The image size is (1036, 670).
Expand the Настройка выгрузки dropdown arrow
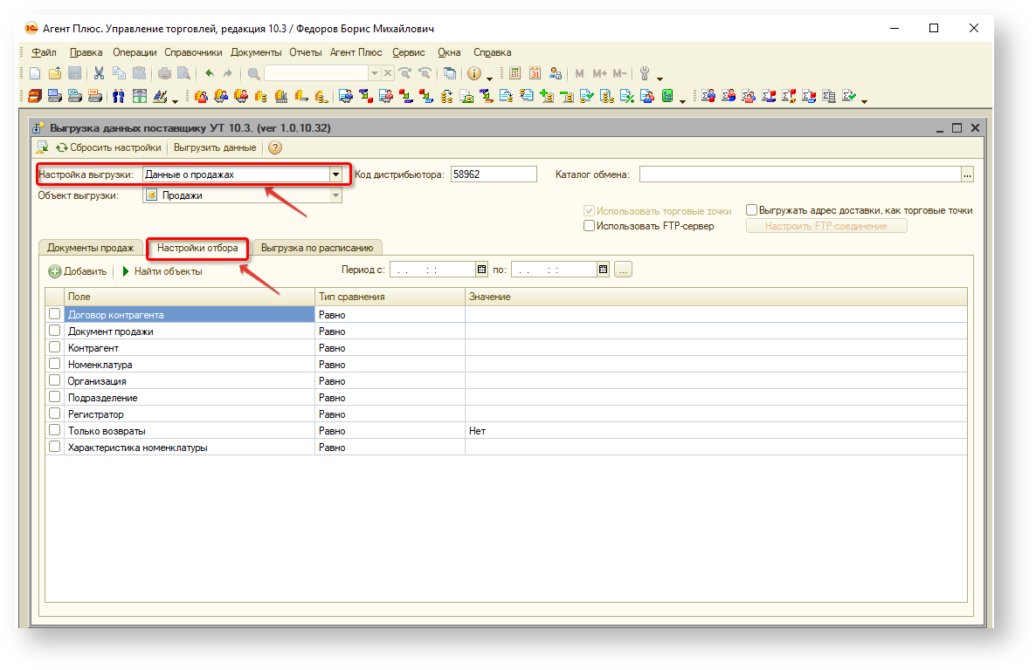click(x=335, y=175)
